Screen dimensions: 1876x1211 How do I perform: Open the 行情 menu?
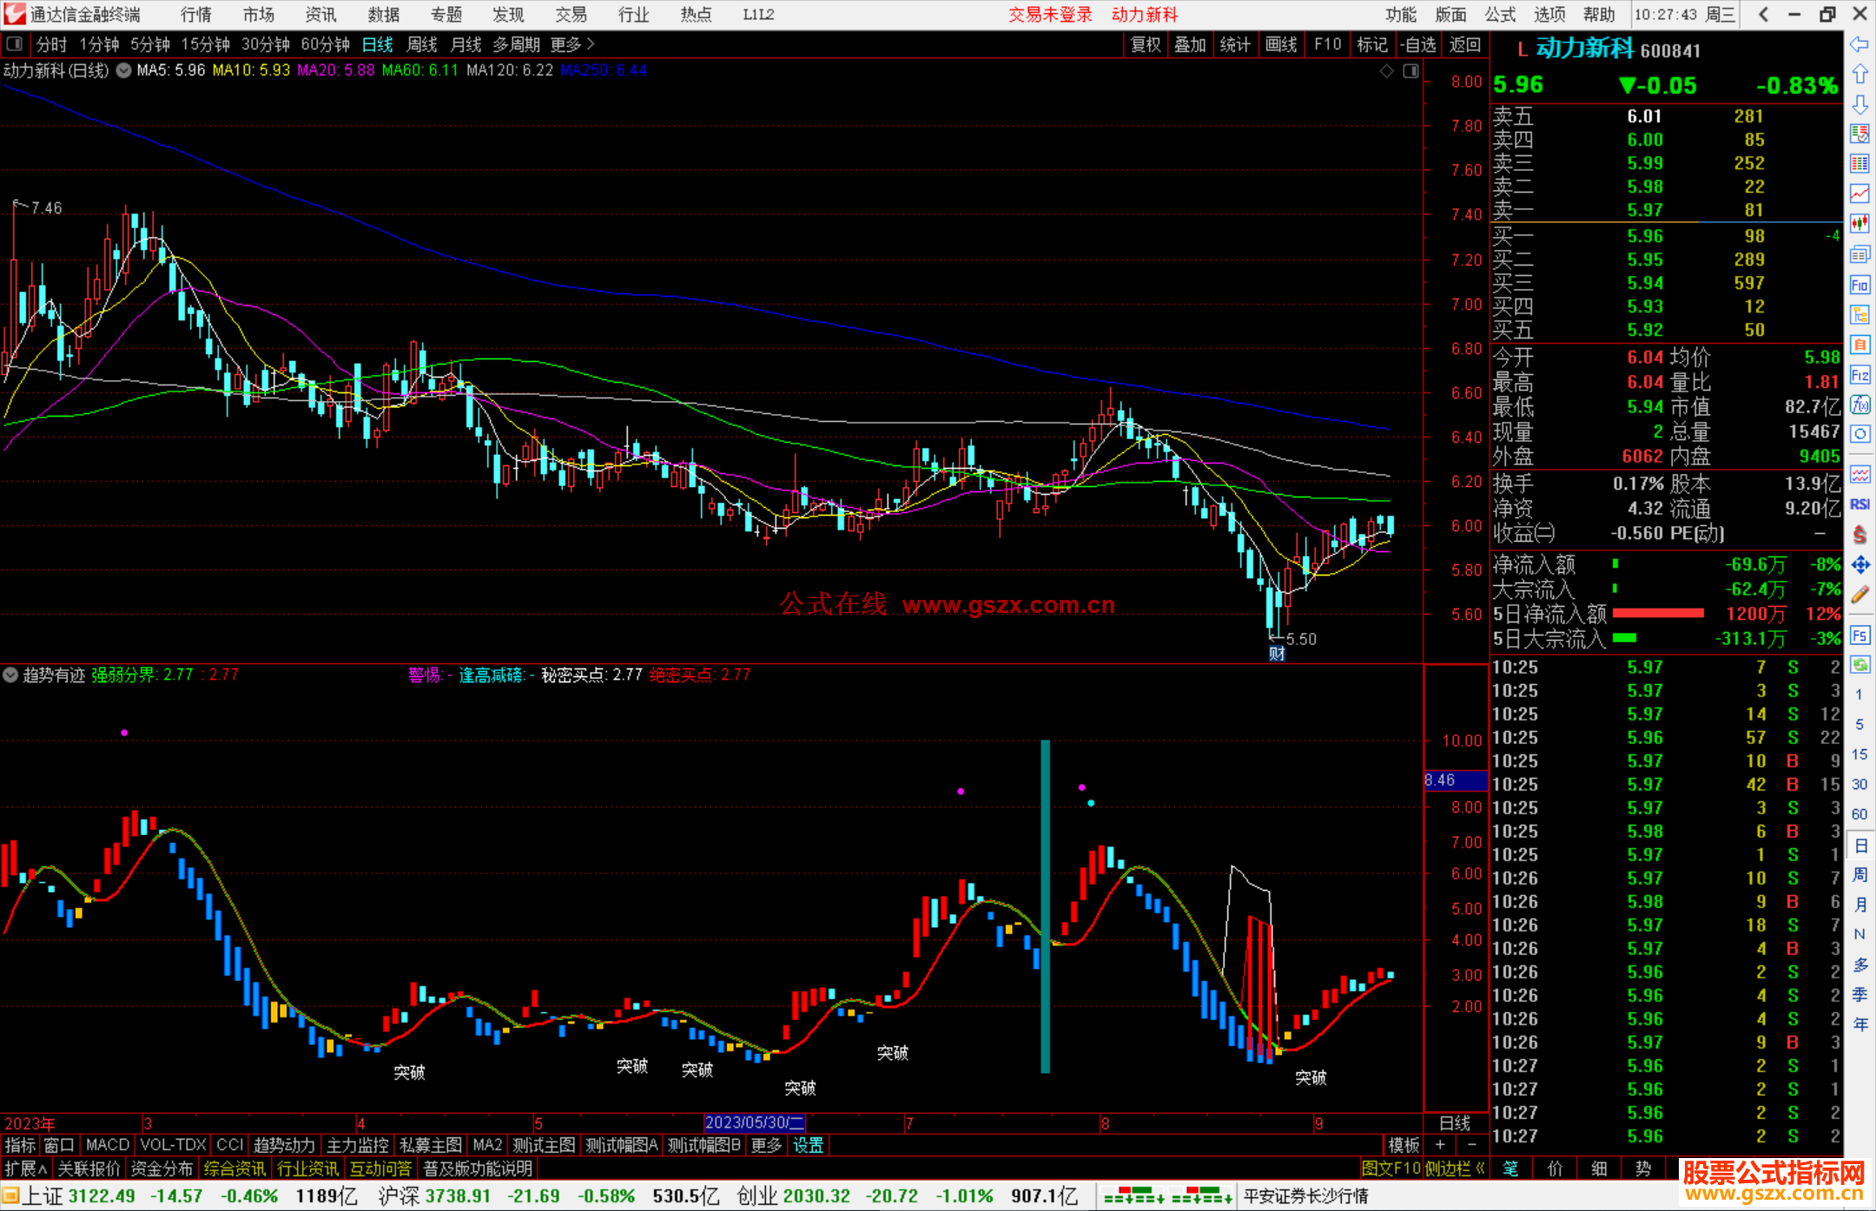point(196,15)
